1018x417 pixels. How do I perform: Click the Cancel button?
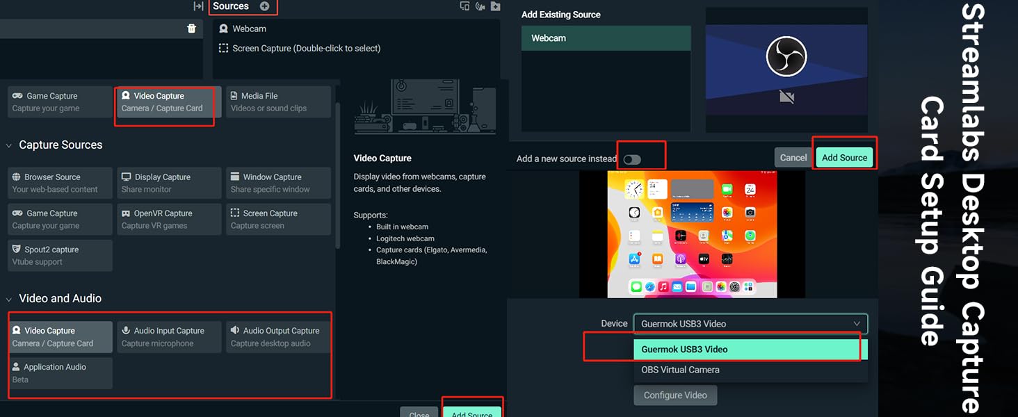coord(793,158)
